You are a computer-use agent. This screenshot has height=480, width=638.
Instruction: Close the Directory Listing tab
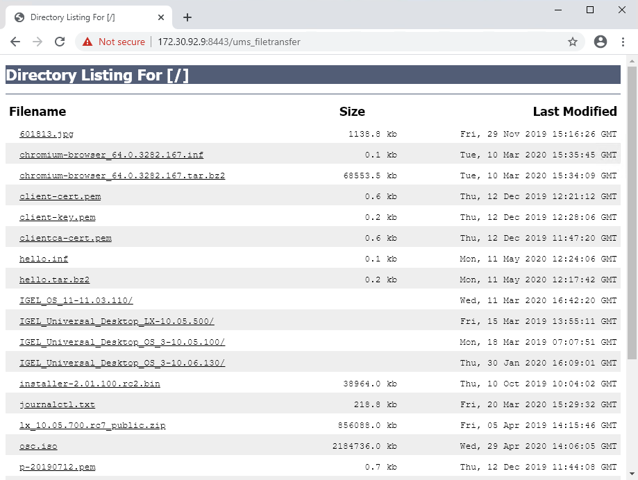pyautogui.click(x=161, y=17)
